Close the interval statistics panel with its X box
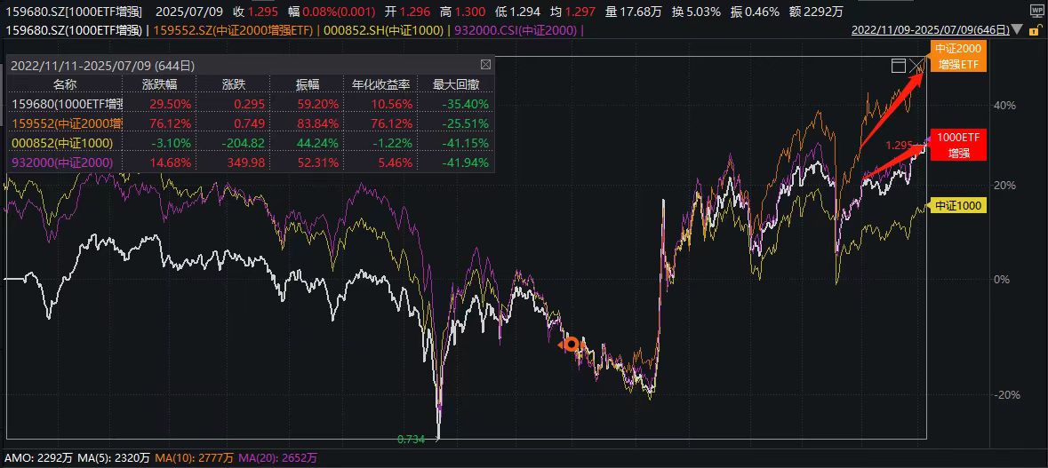1048x468 pixels. point(486,65)
